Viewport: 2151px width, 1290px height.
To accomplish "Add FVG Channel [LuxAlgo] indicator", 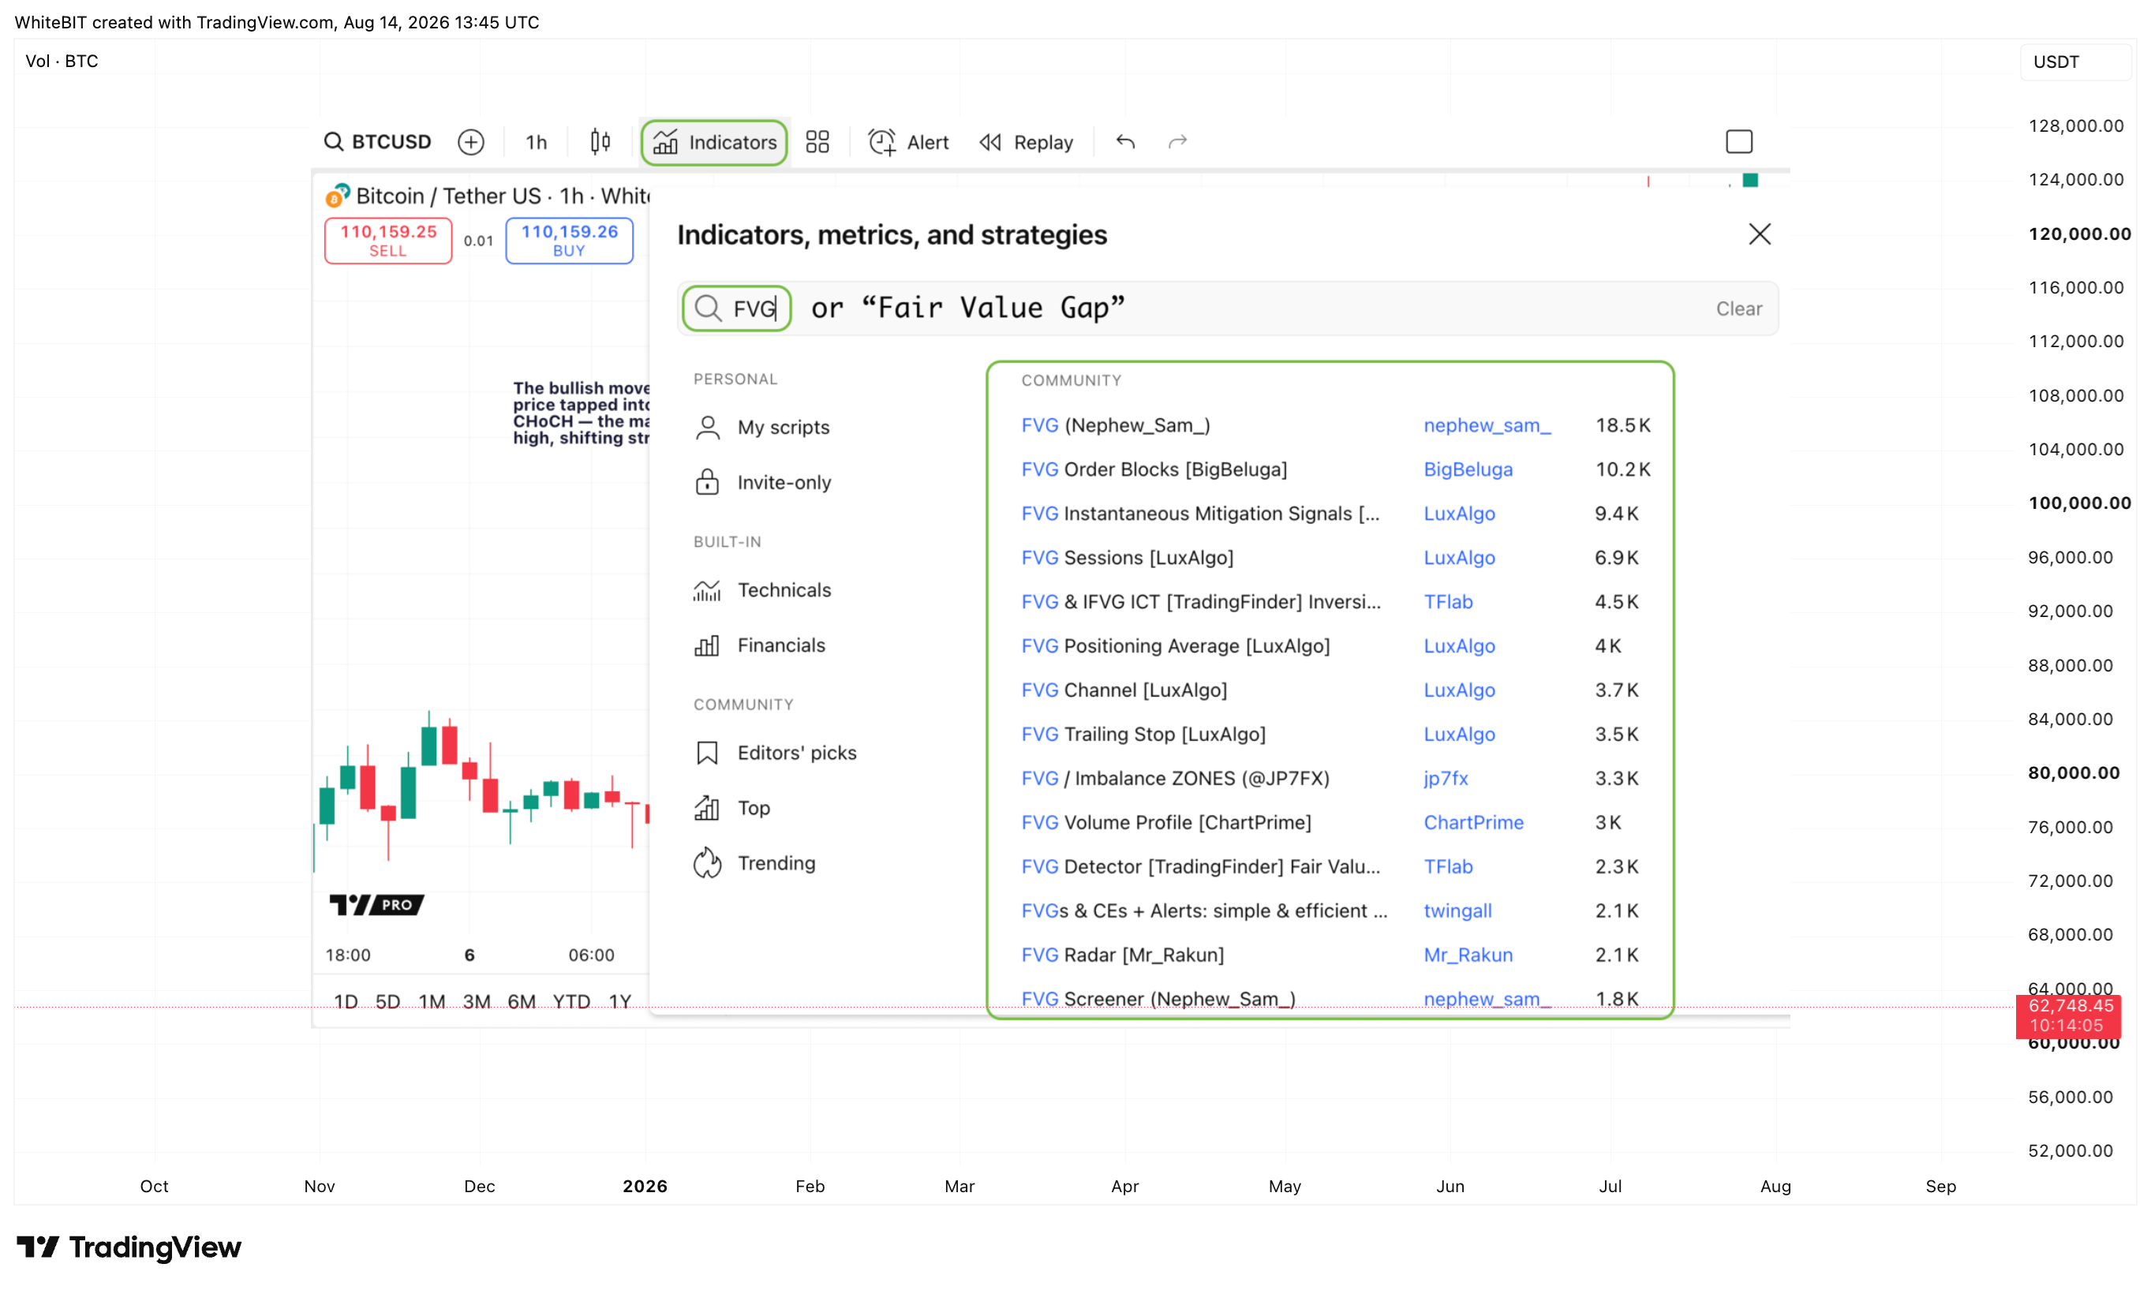I will [1124, 690].
